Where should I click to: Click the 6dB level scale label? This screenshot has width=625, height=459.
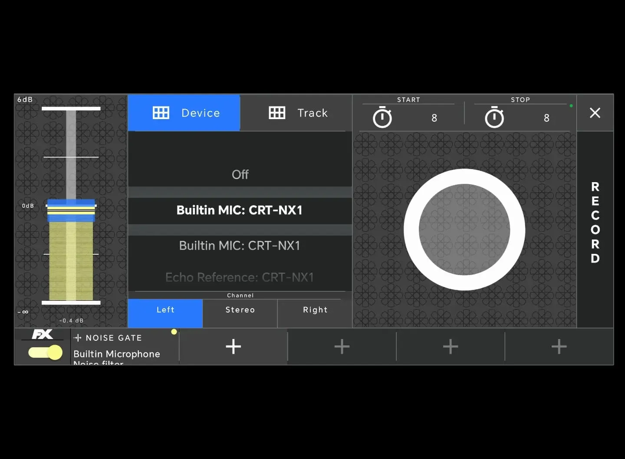(25, 100)
